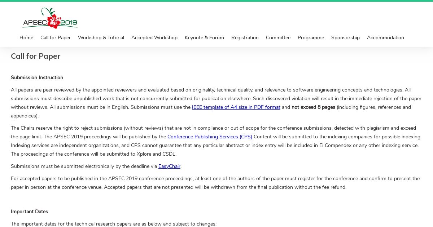Open Workshop & Tutorial page
Image resolution: width=433 pixels, height=227 pixels.
pyautogui.click(x=101, y=37)
